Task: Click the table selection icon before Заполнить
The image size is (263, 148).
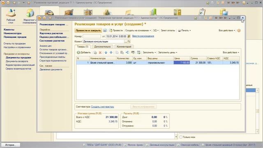Action: [138, 53]
